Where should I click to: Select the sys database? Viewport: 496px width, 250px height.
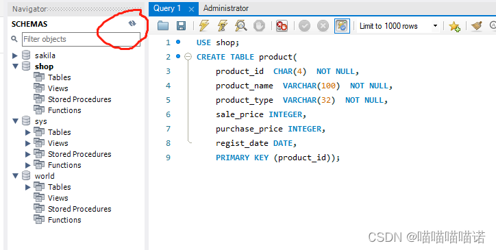[41, 121]
